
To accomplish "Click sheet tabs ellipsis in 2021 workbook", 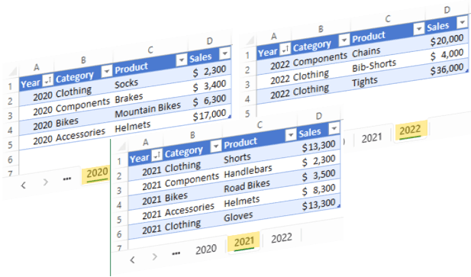I will [x=176, y=253].
